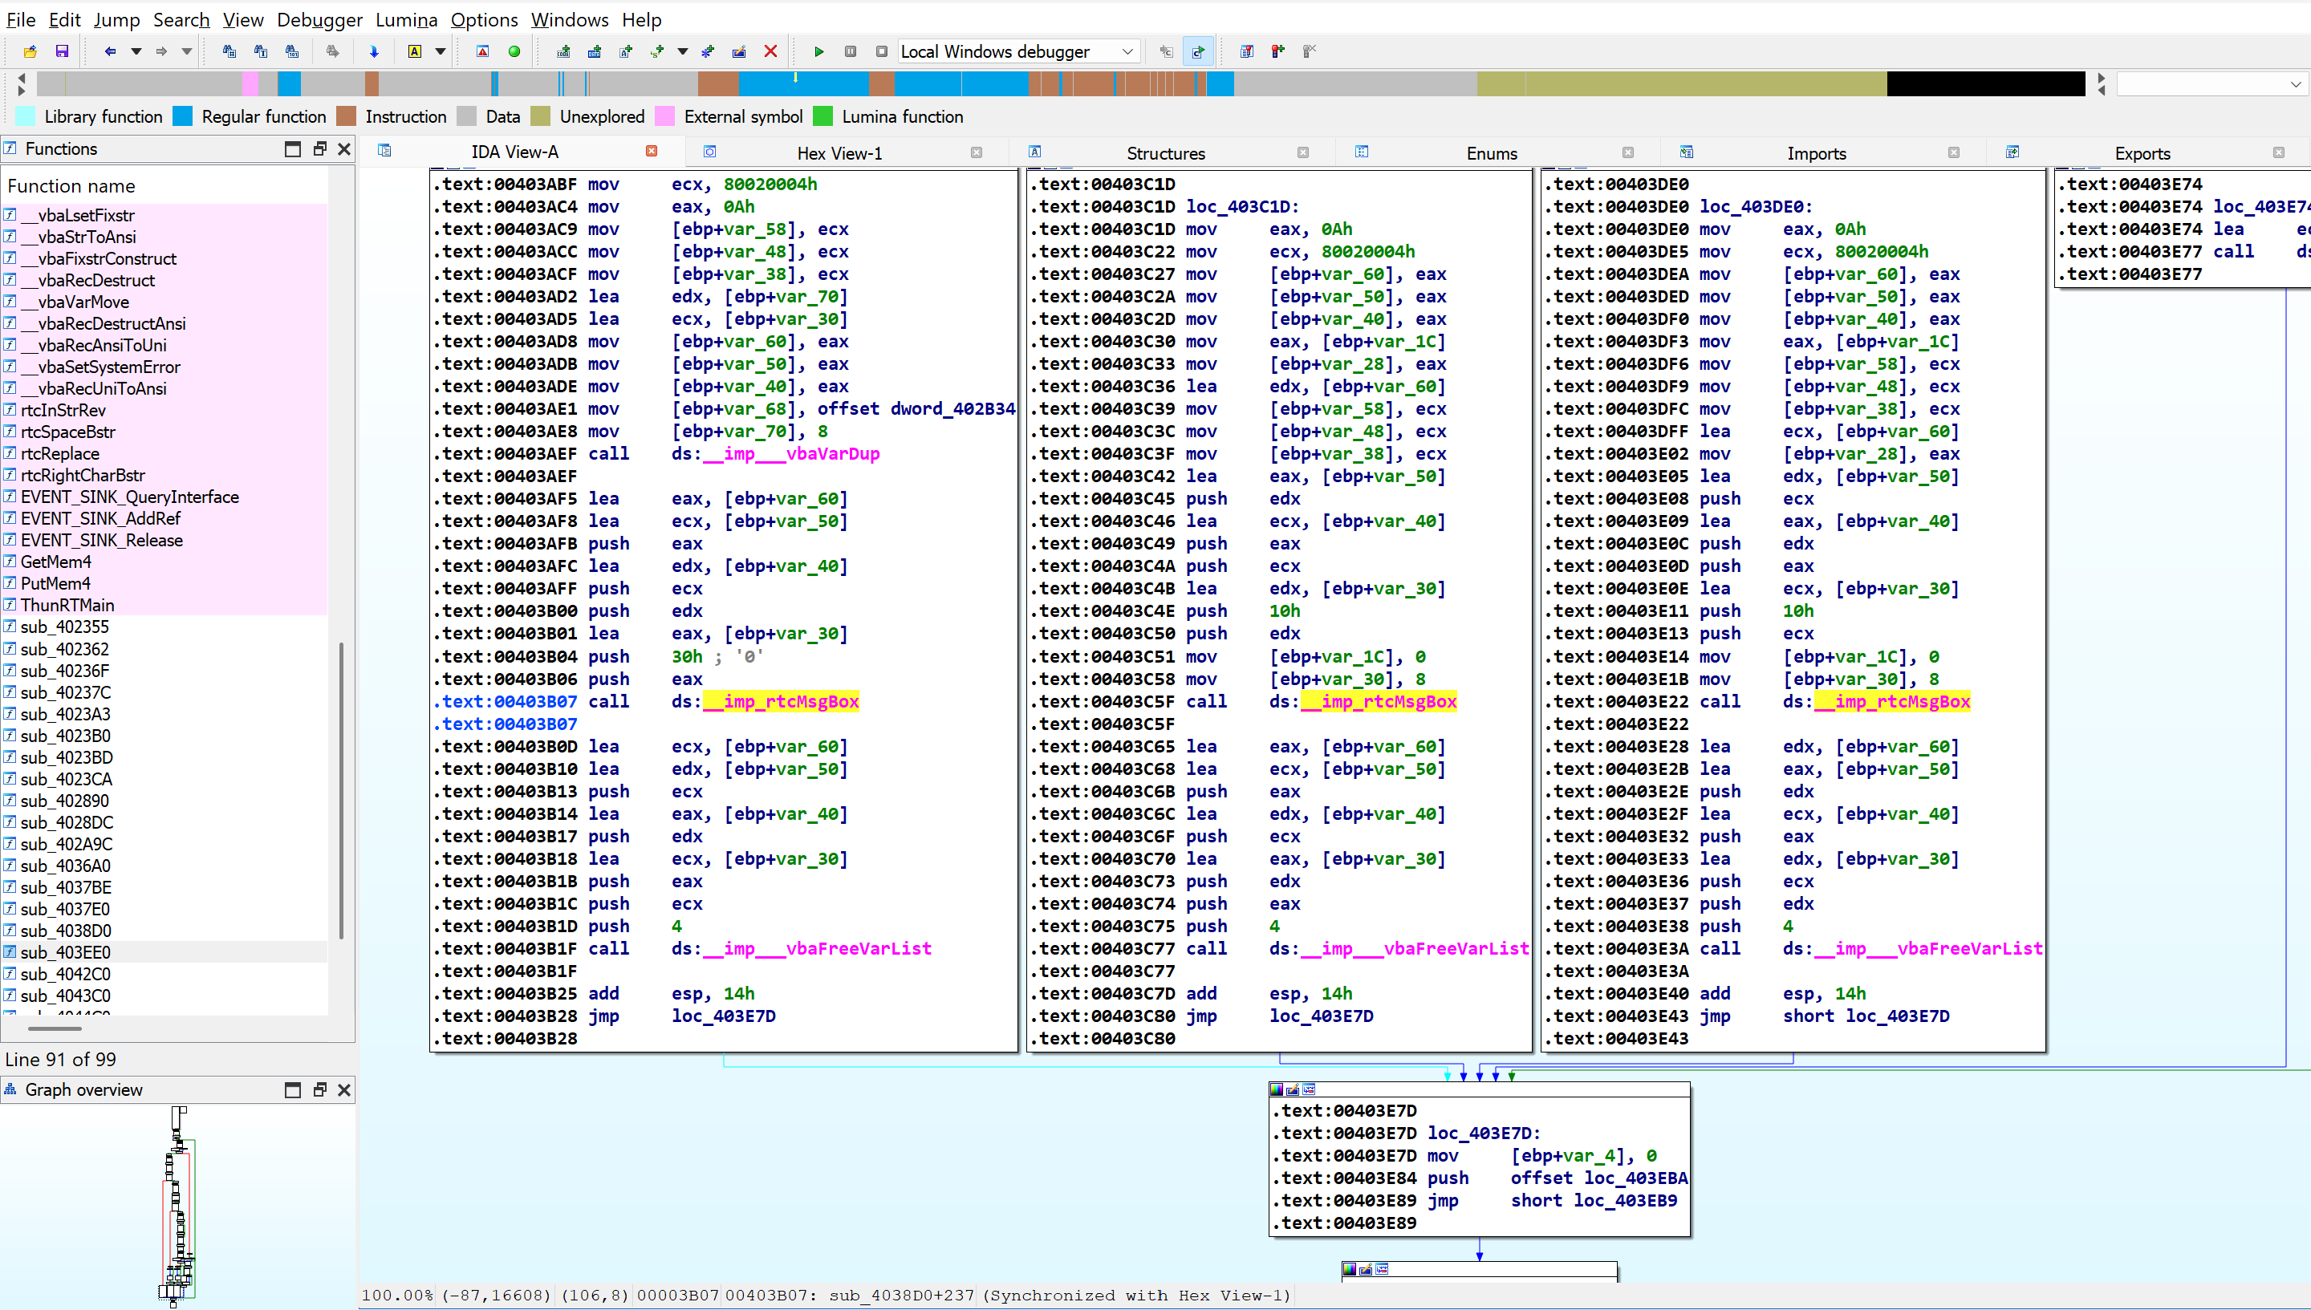This screenshot has height=1310, width=2311.
Task: Click the Lumina function green color swatch
Action: (x=822, y=116)
